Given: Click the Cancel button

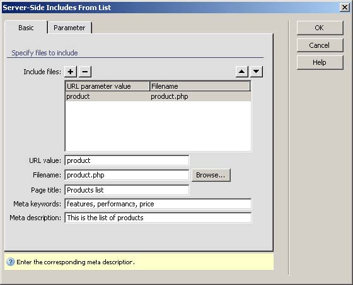Looking at the screenshot, I should pyautogui.click(x=320, y=45).
